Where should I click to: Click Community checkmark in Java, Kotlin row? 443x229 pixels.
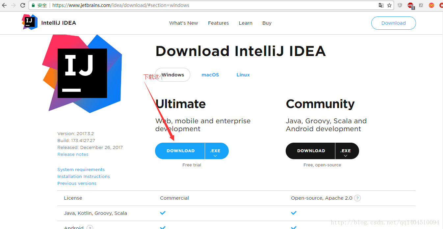click(294, 213)
